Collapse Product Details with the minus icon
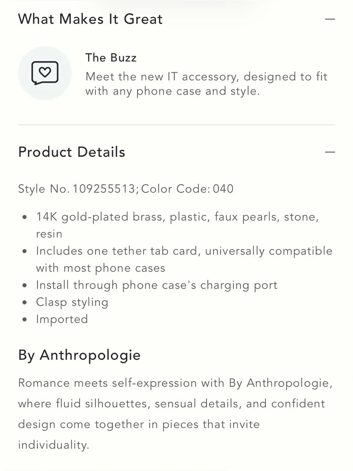 (x=330, y=152)
